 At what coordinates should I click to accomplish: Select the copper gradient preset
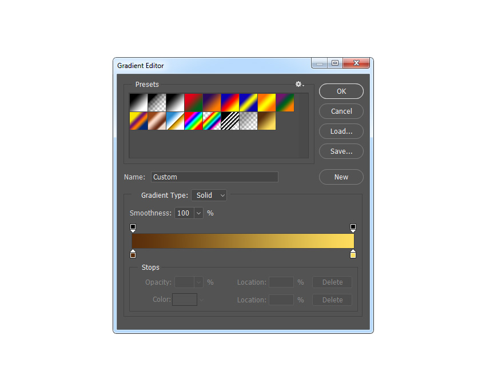(157, 121)
